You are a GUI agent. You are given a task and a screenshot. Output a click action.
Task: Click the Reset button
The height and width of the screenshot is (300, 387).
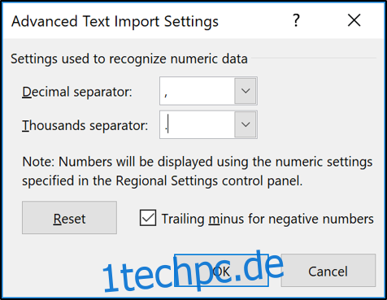pyautogui.click(x=69, y=218)
